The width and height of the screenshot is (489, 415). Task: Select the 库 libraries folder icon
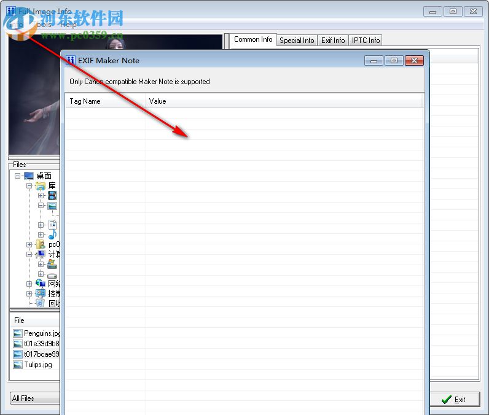(41, 186)
